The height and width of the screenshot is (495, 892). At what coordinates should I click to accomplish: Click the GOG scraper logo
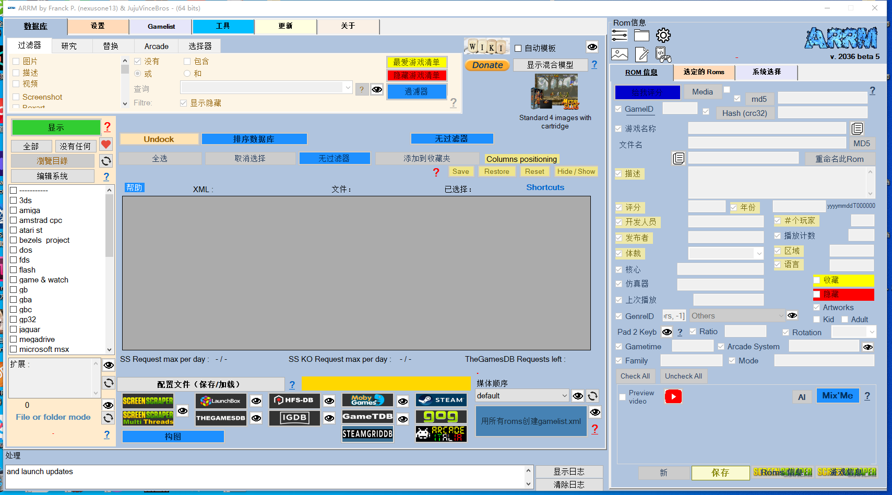441,417
